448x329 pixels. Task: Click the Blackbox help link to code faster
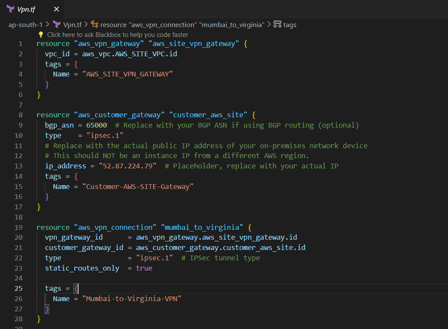tap(117, 35)
